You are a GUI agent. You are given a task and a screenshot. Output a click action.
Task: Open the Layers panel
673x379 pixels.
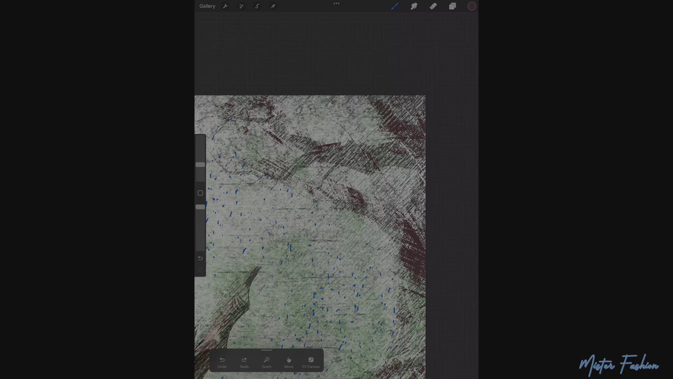452,6
